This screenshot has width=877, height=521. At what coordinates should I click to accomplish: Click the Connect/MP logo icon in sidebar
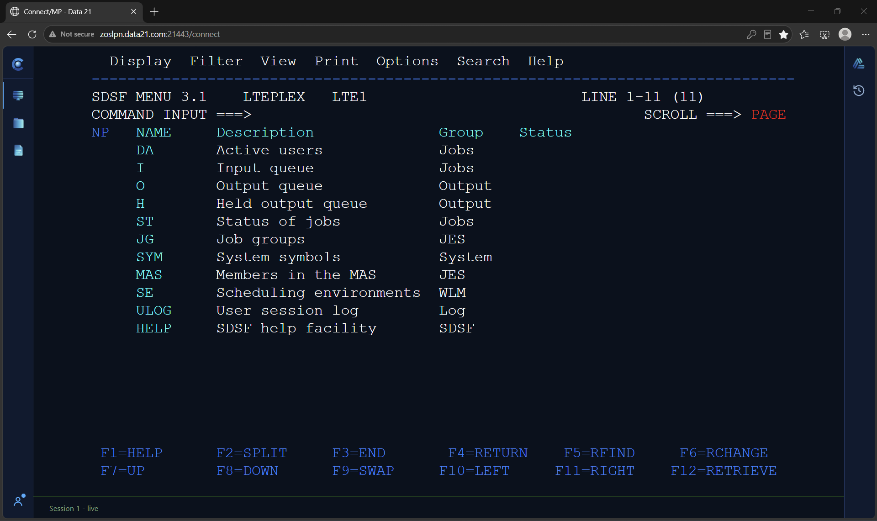(18, 64)
